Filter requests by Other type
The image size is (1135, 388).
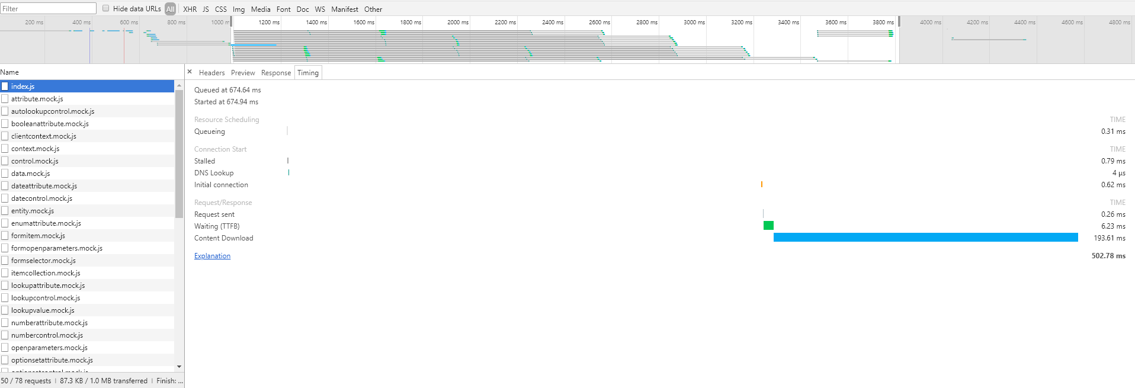pos(373,9)
